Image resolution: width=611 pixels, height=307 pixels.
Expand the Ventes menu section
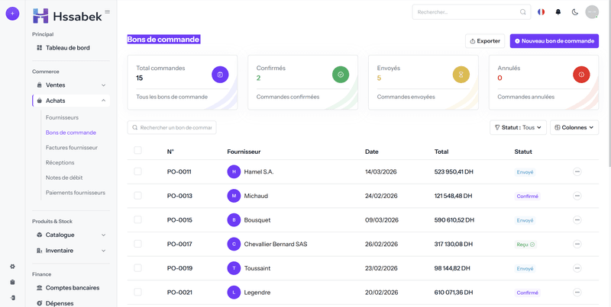click(x=71, y=85)
